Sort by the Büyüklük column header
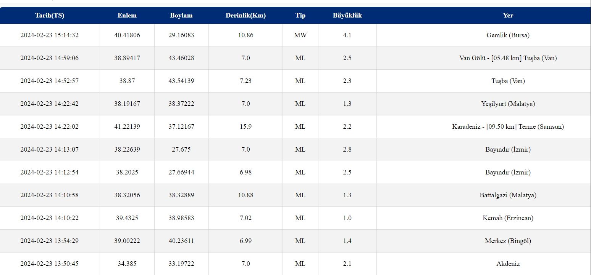The width and height of the screenshot is (591, 275). tap(347, 16)
